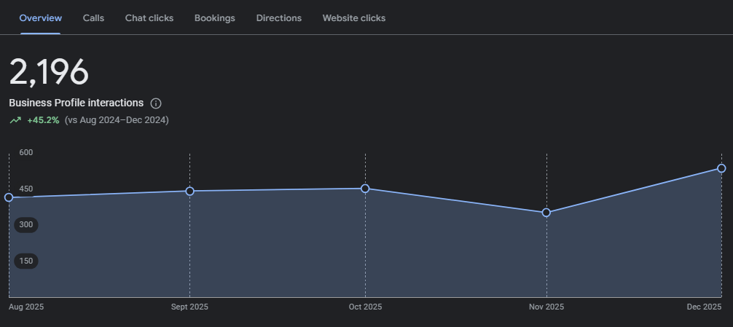Click the Sept 2025 data point circle

(x=190, y=191)
